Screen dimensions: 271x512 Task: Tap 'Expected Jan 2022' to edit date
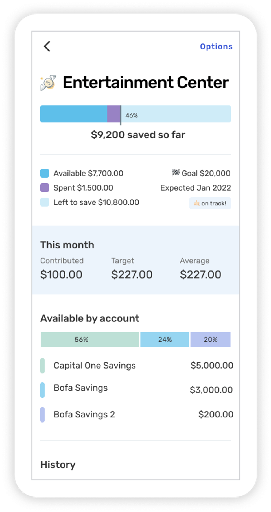click(x=195, y=187)
